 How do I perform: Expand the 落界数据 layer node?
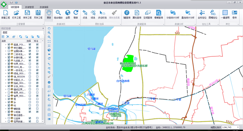pos(6,121)
